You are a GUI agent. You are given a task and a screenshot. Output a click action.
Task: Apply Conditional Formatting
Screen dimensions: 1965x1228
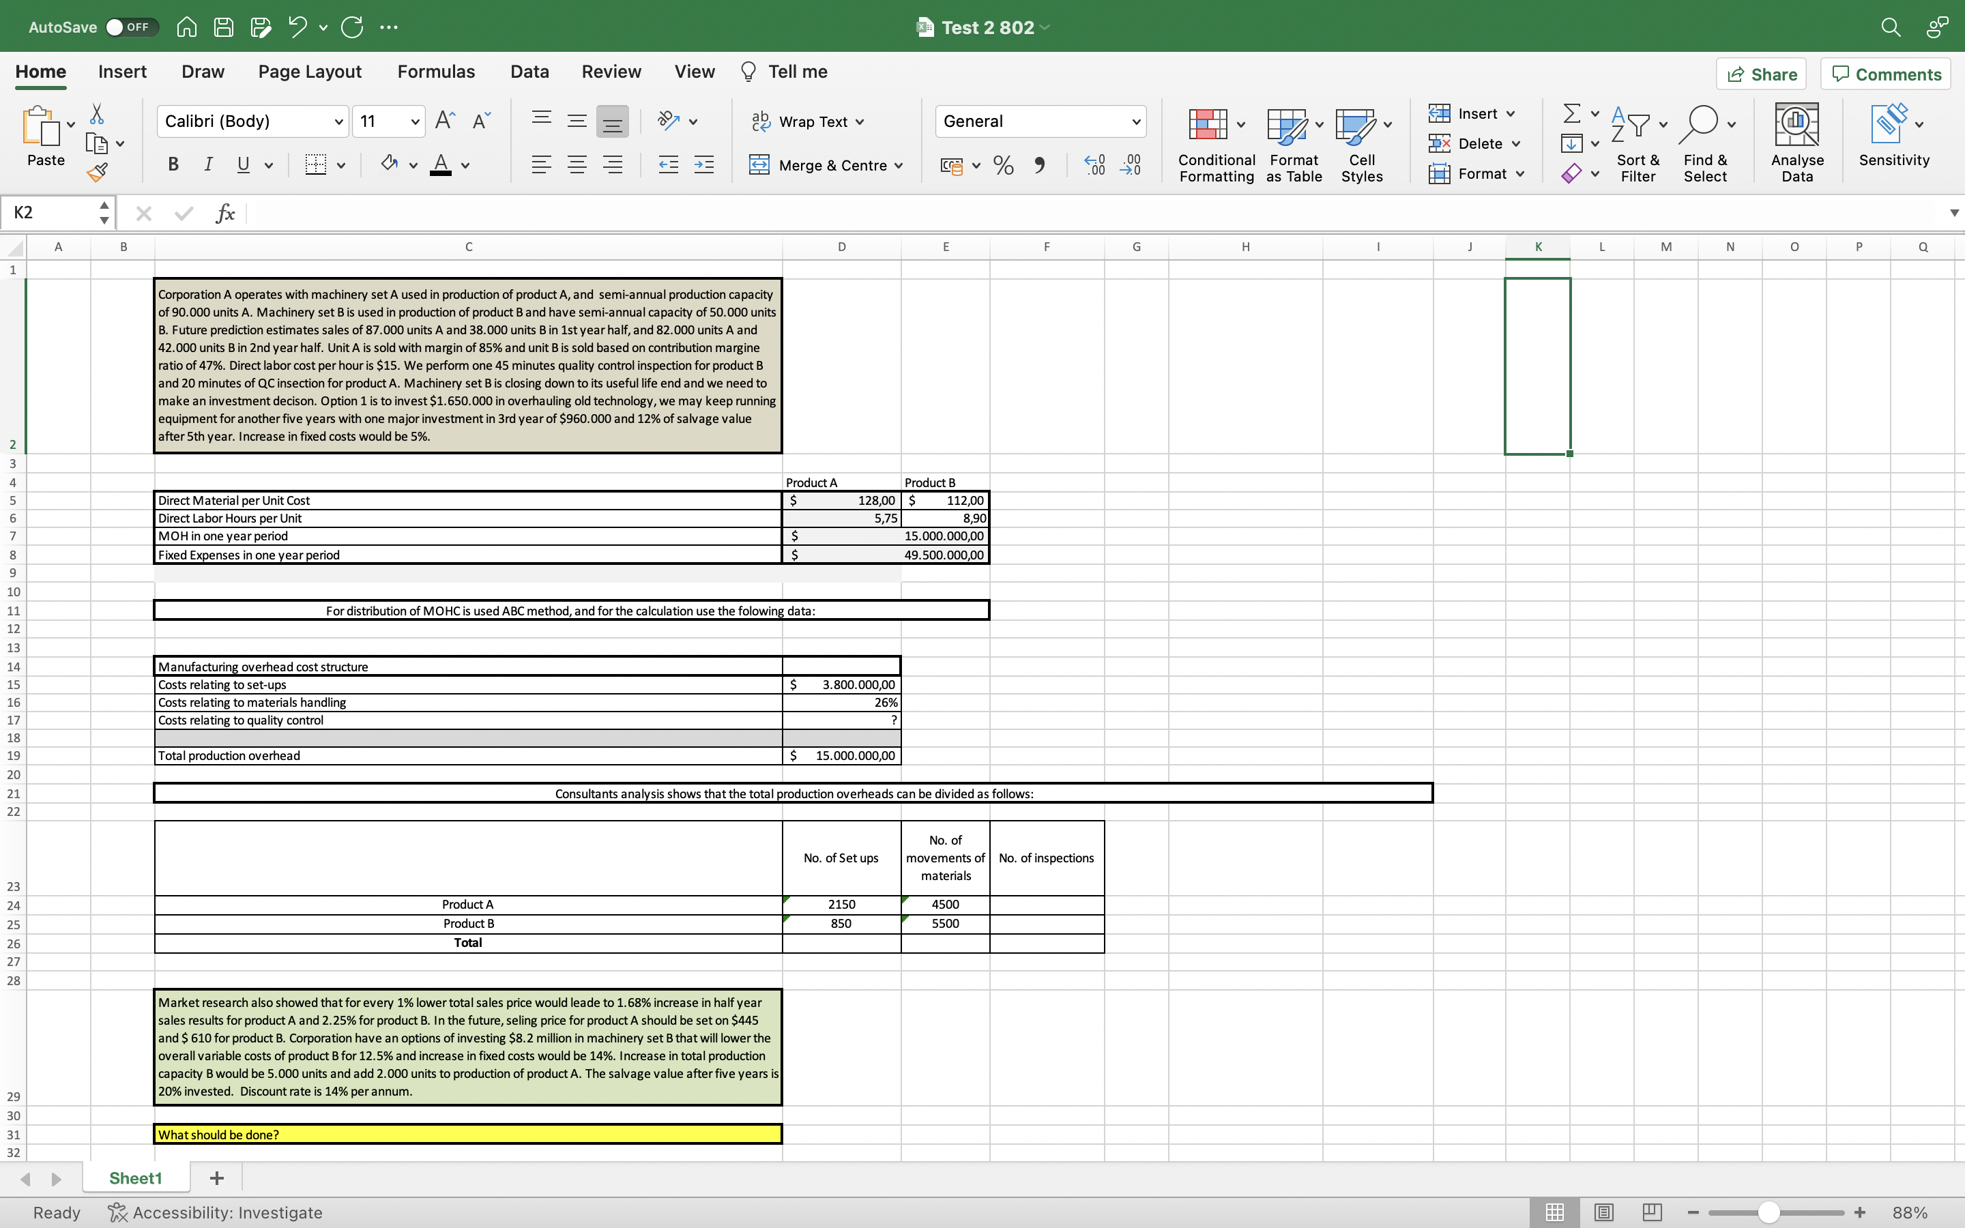pos(1213,143)
